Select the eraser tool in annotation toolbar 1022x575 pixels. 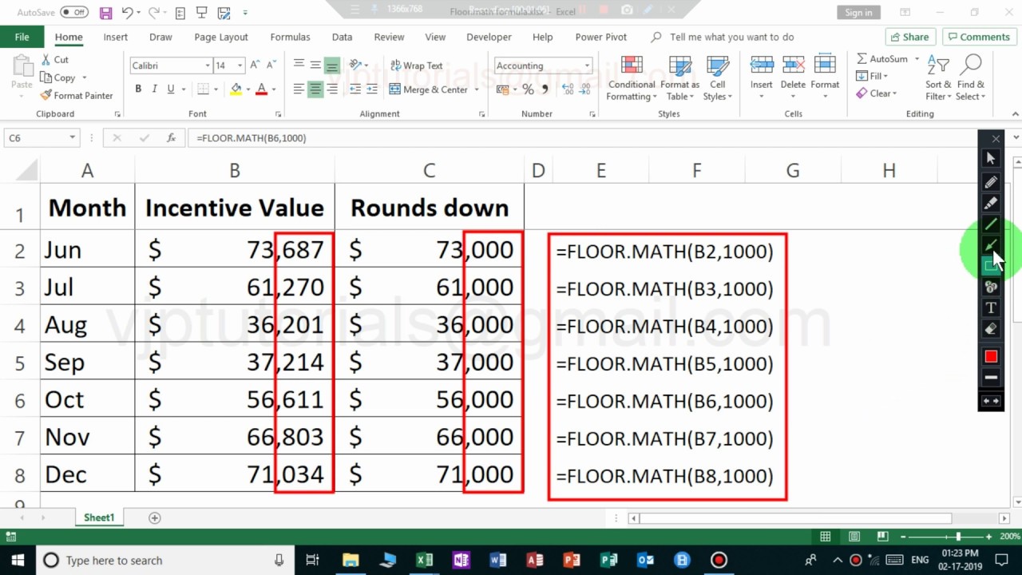pyautogui.click(x=991, y=328)
